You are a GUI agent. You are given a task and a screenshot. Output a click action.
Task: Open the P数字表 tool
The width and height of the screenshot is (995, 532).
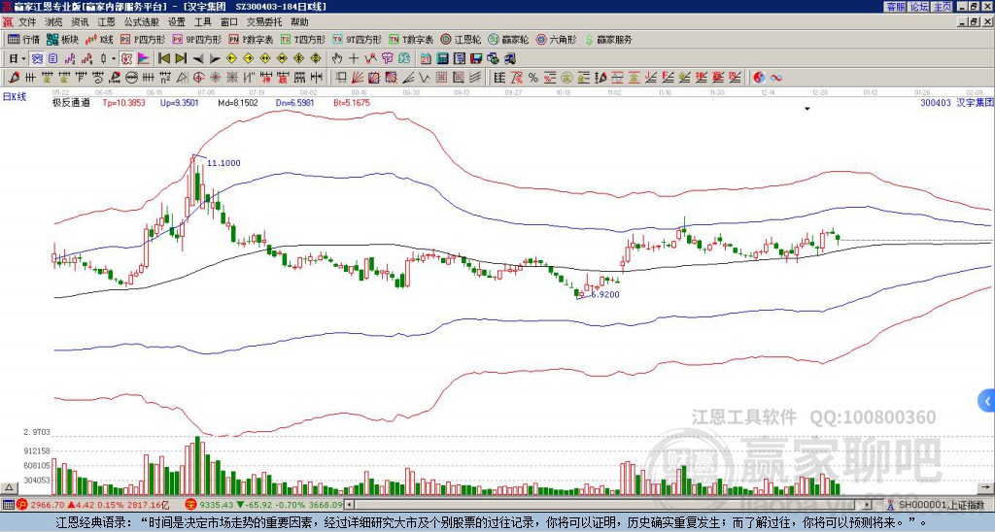[x=252, y=39]
